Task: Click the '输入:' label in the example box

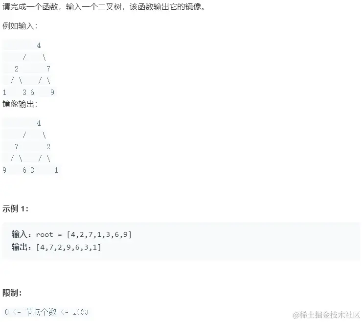Action: click(22, 234)
